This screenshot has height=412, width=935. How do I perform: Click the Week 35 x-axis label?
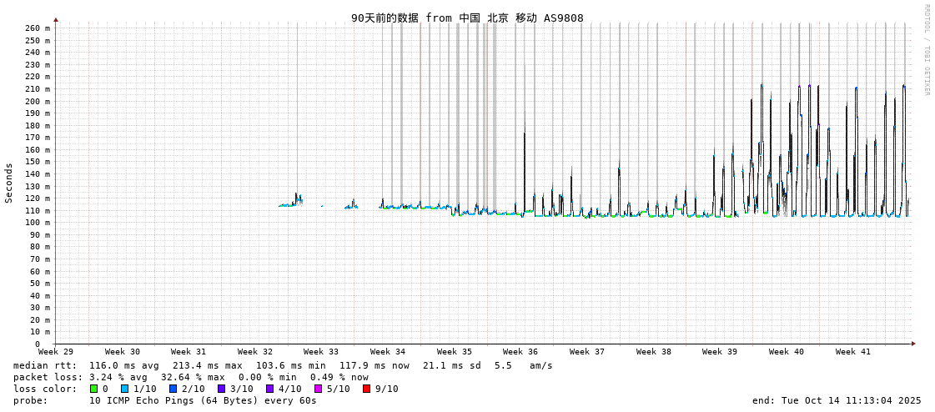(x=454, y=352)
